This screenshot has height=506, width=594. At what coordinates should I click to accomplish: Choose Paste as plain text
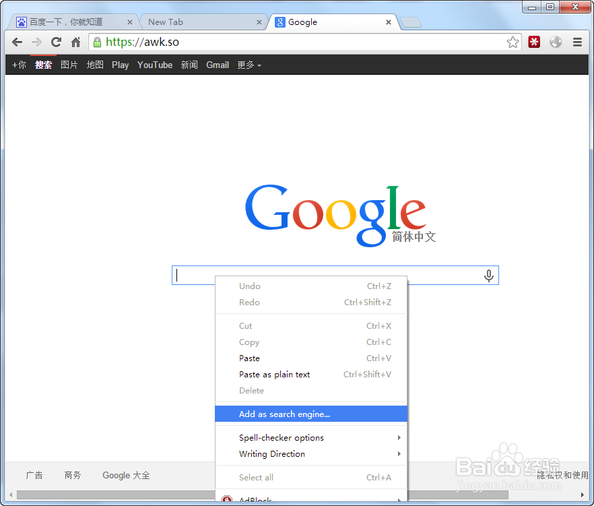point(311,375)
